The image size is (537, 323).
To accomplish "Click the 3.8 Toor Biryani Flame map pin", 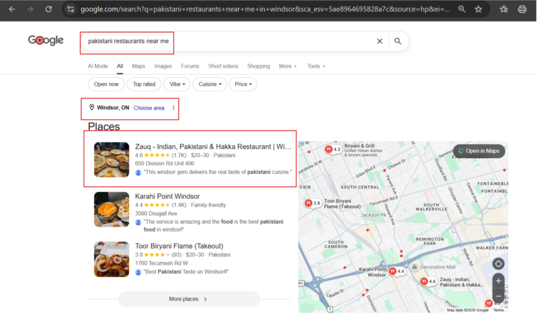I will point(313,203).
